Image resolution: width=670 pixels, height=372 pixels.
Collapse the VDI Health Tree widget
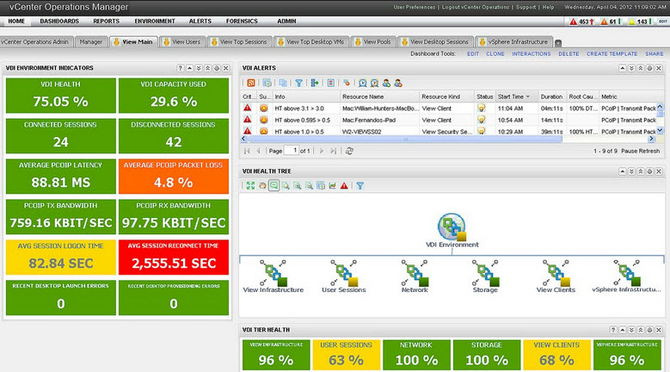click(x=622, y=171)
